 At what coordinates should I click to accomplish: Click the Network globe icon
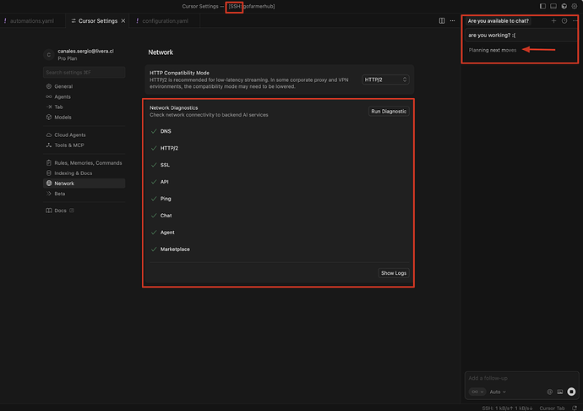49,184
